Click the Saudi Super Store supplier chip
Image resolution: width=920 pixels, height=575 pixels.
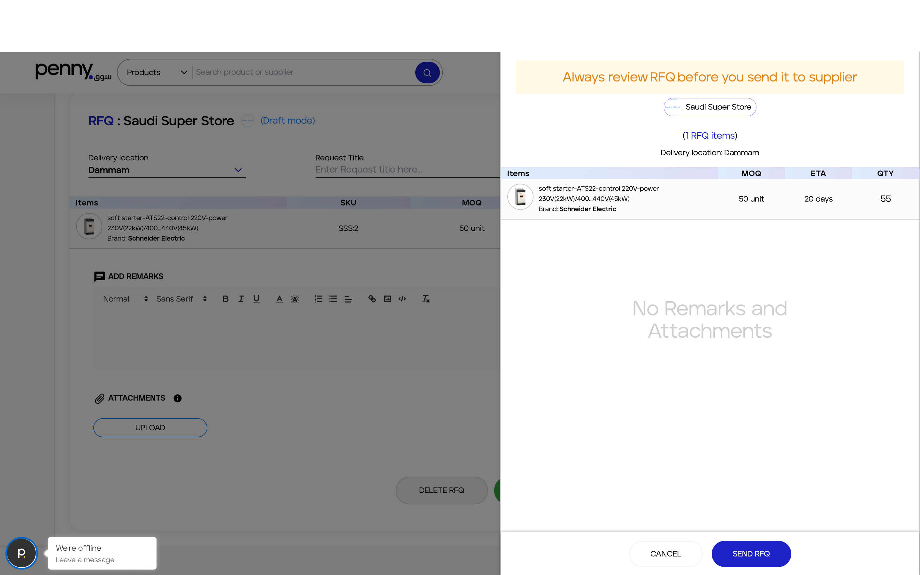(710, 107)
